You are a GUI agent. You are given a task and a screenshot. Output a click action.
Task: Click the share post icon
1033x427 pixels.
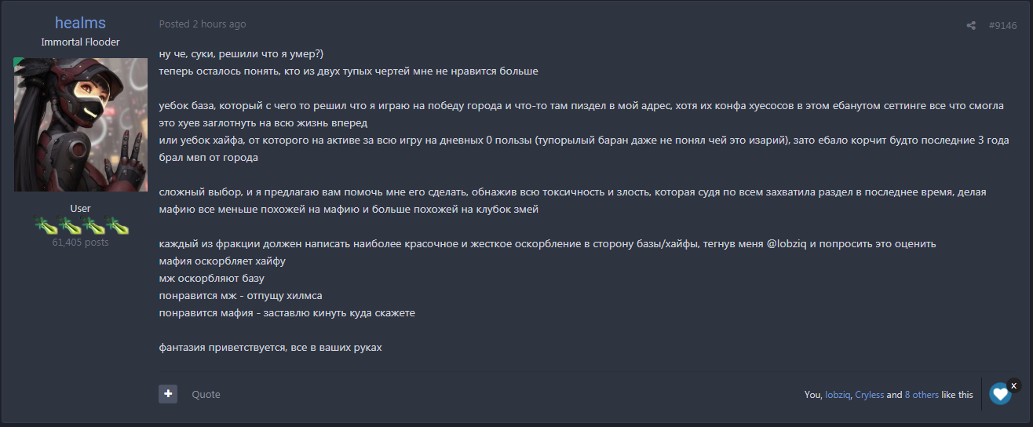(971, 25)
